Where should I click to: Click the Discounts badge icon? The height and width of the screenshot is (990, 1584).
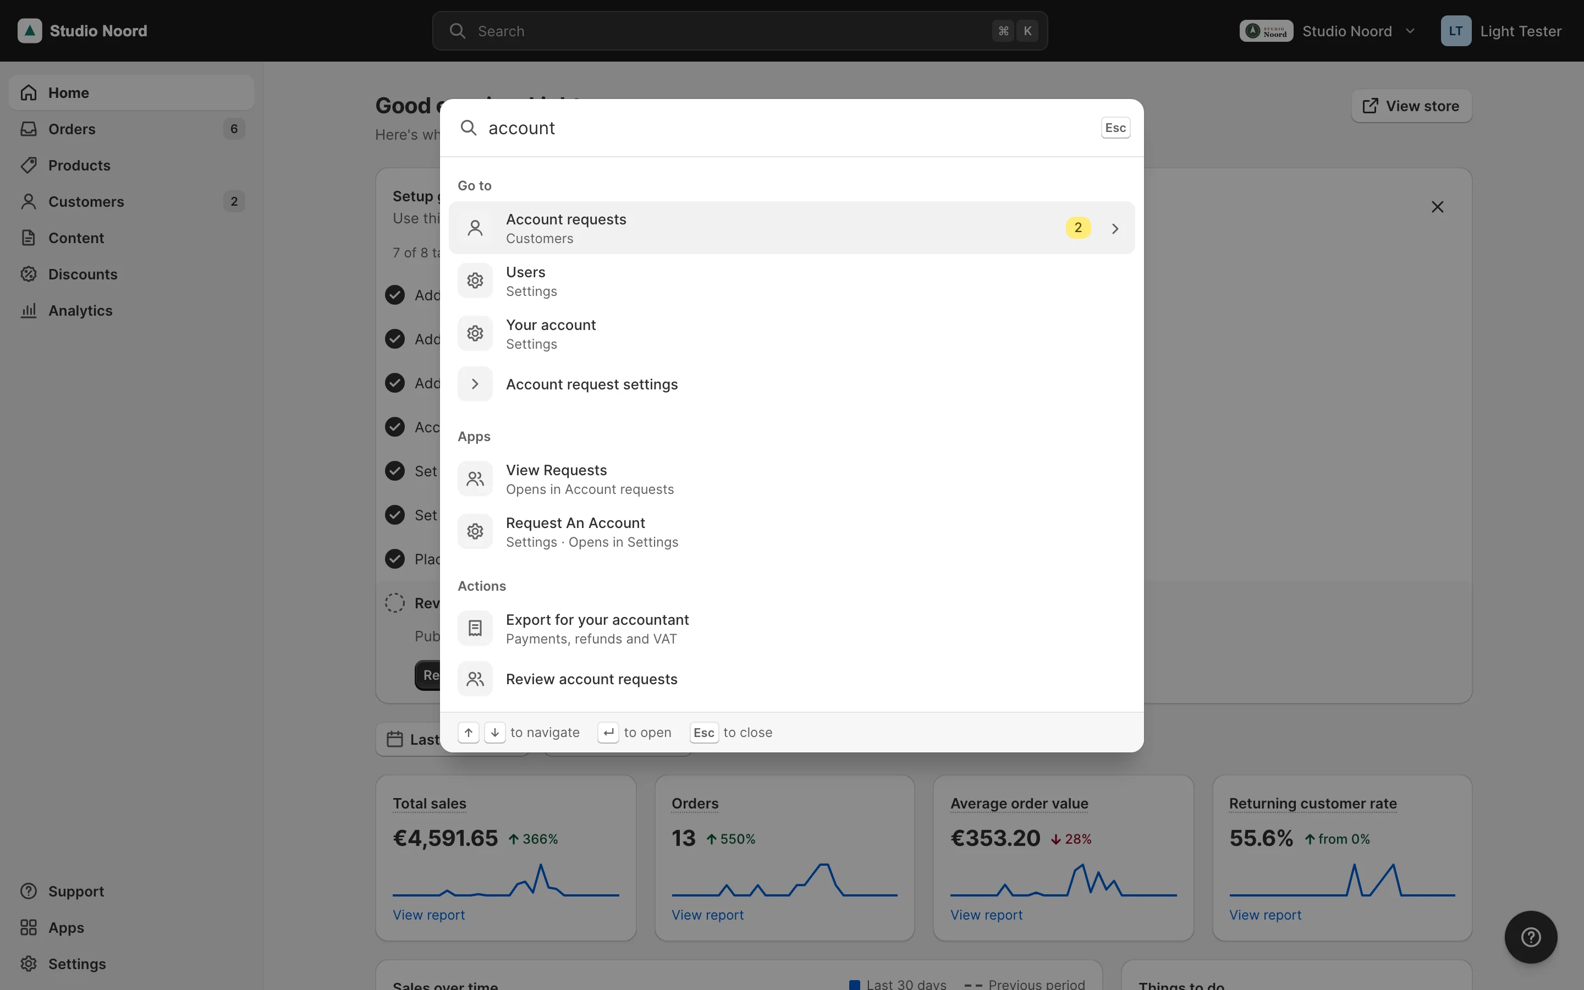click(x=28, y=274)
